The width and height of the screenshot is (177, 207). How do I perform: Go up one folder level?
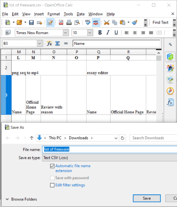(31, 138)
